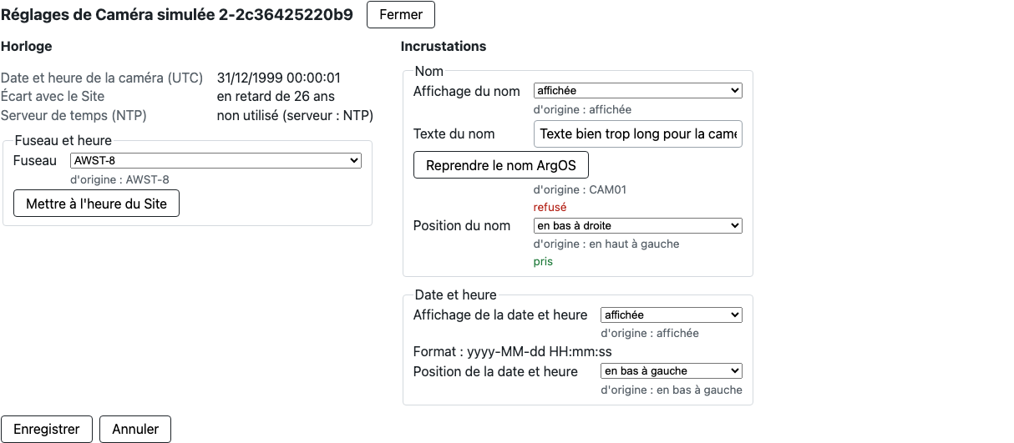
Task: Click the camera date value 31/12/1999 00:00:01
Action: point(279,78)
